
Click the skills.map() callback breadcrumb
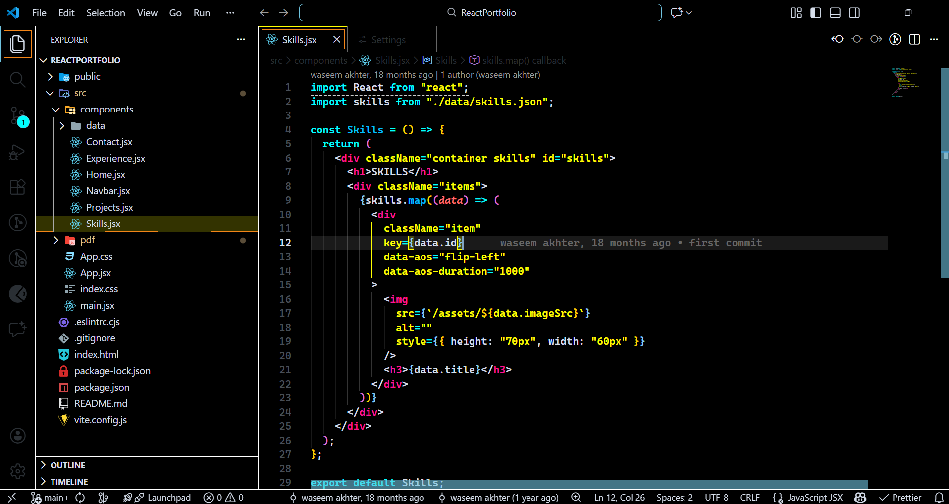(x=518, y=60)
